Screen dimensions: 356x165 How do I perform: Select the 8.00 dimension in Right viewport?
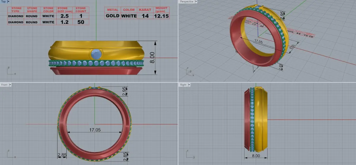[x=256, y=156]
